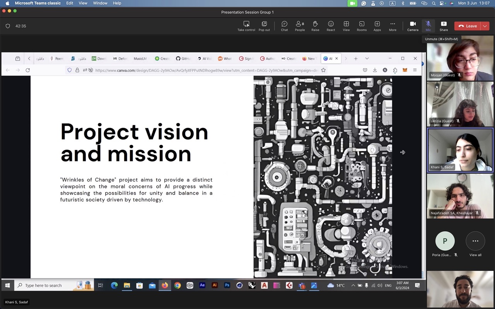495x309 pixels.
Task: Open the View layout options
Action: (x=346, y=26)
